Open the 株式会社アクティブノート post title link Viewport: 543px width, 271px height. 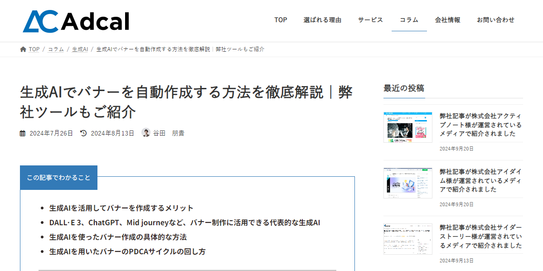click(480, 125)
